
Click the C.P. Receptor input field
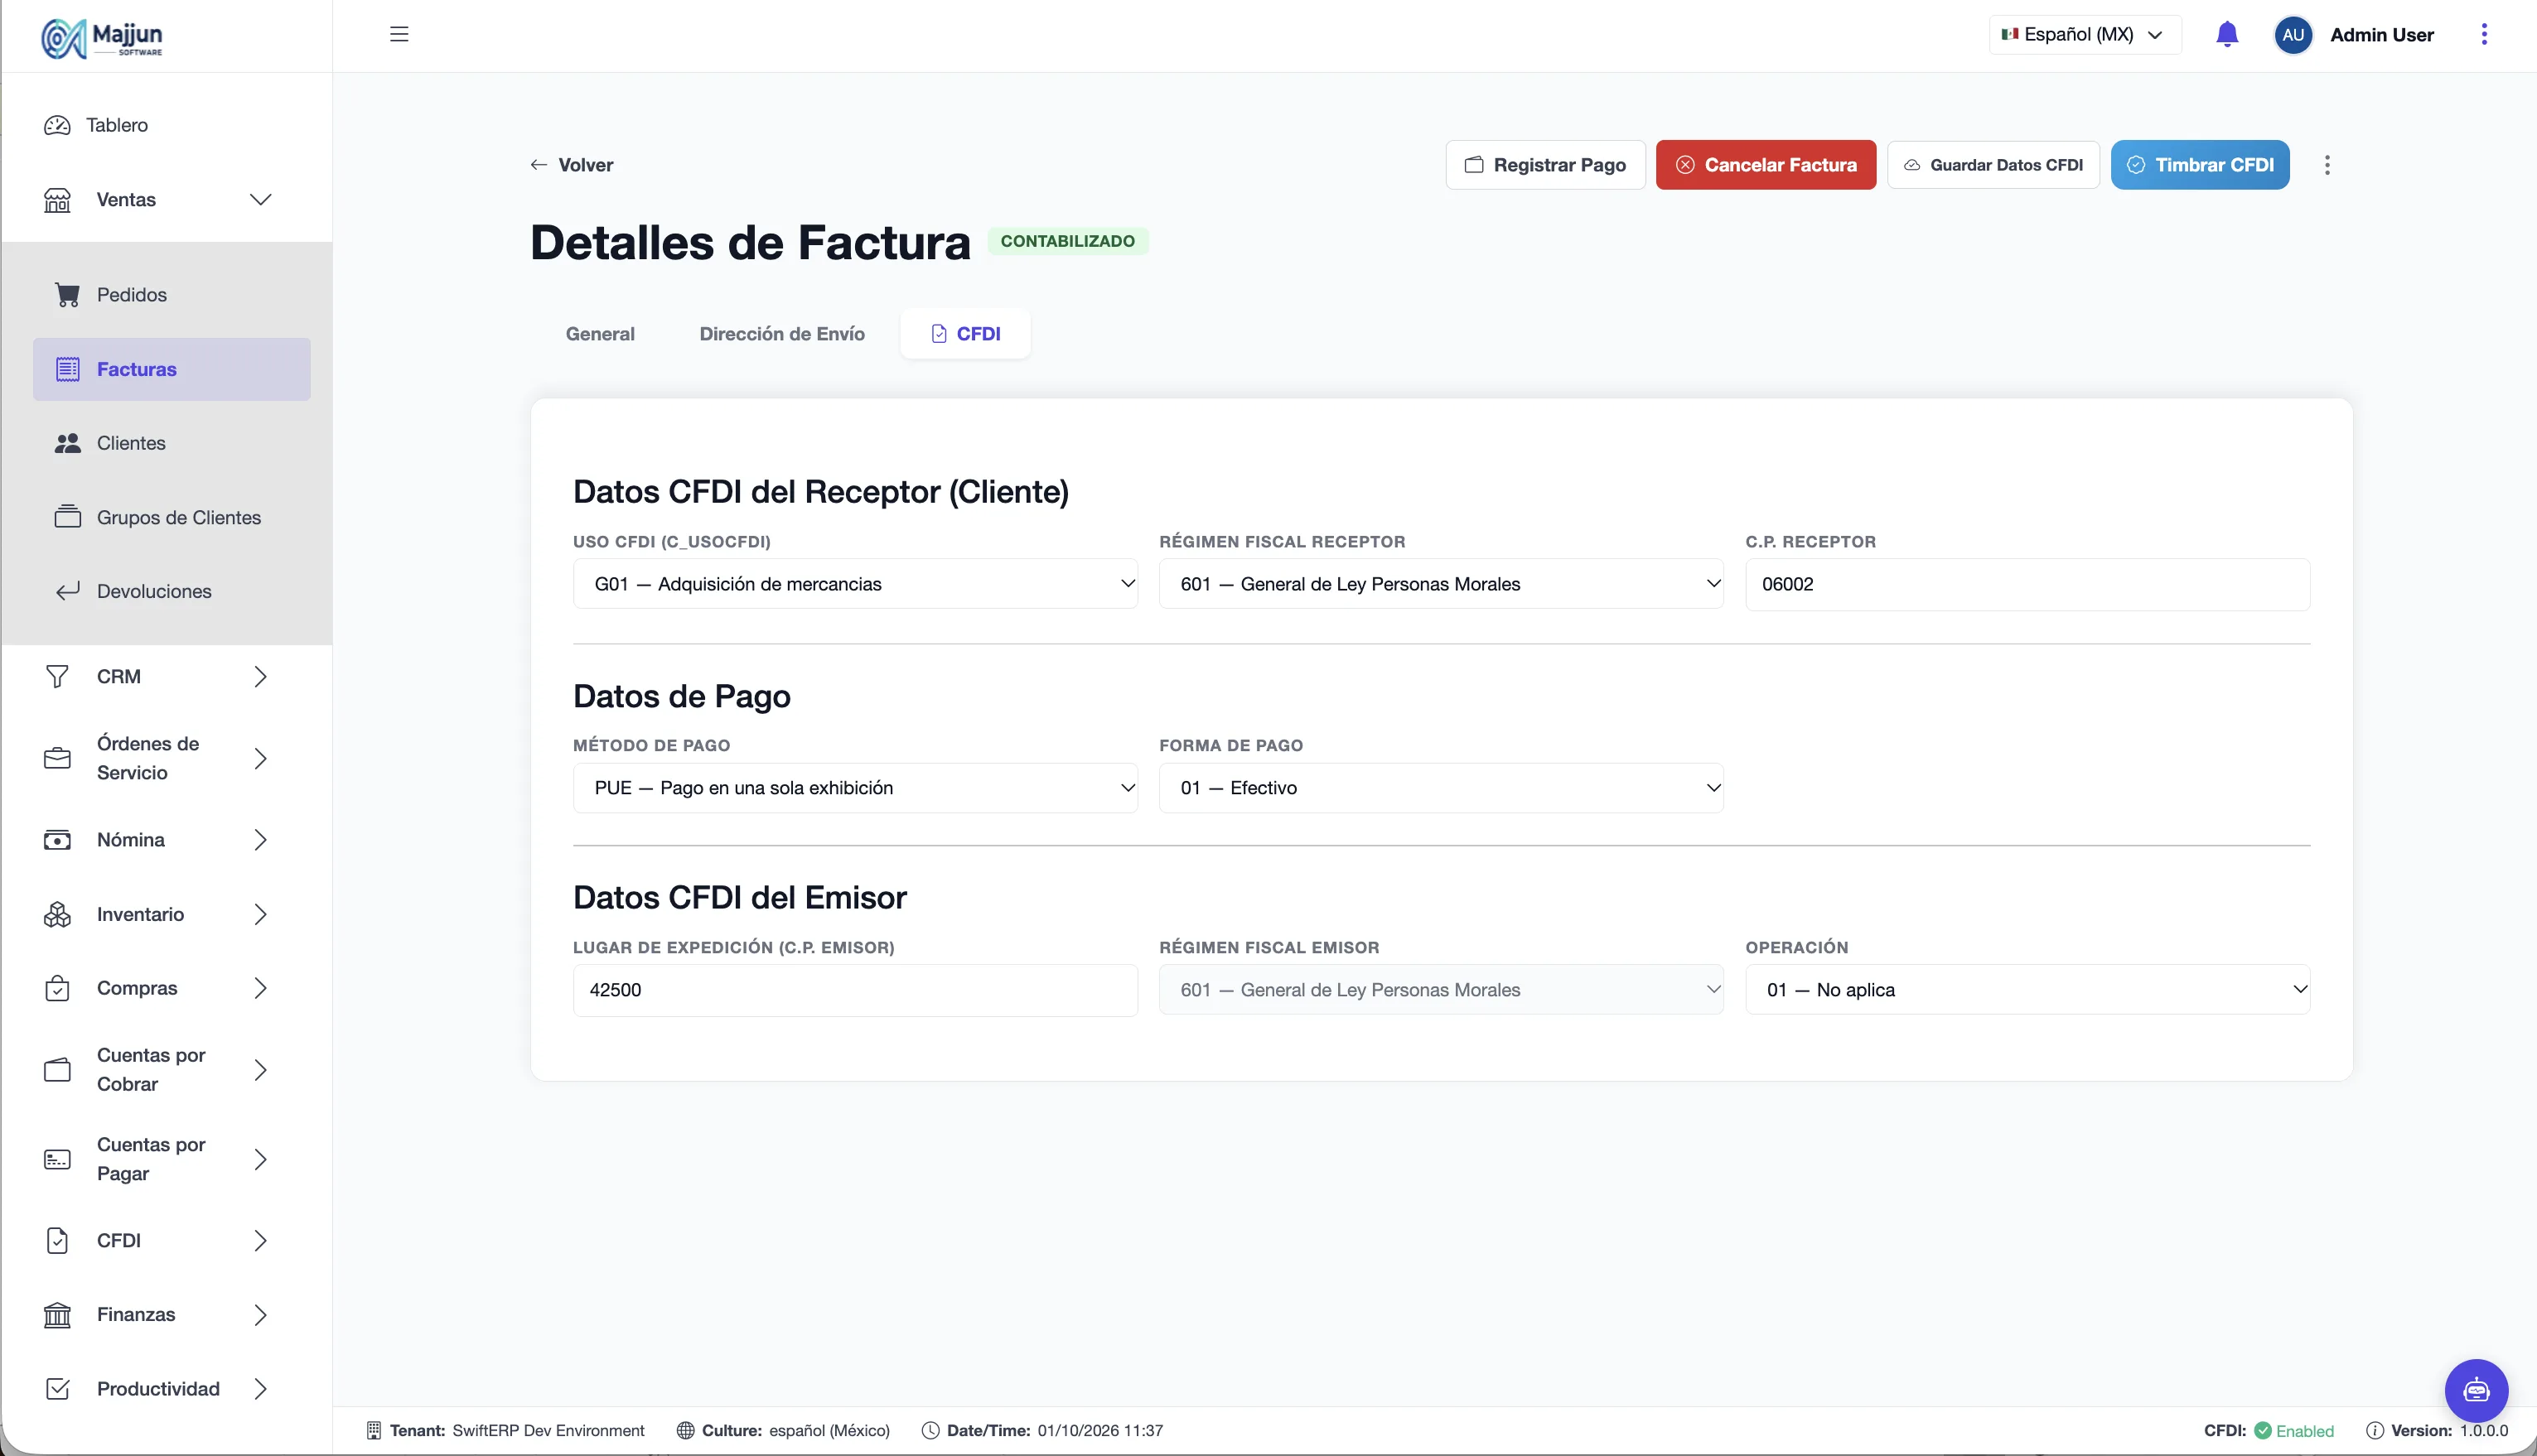pos(2027,584)
